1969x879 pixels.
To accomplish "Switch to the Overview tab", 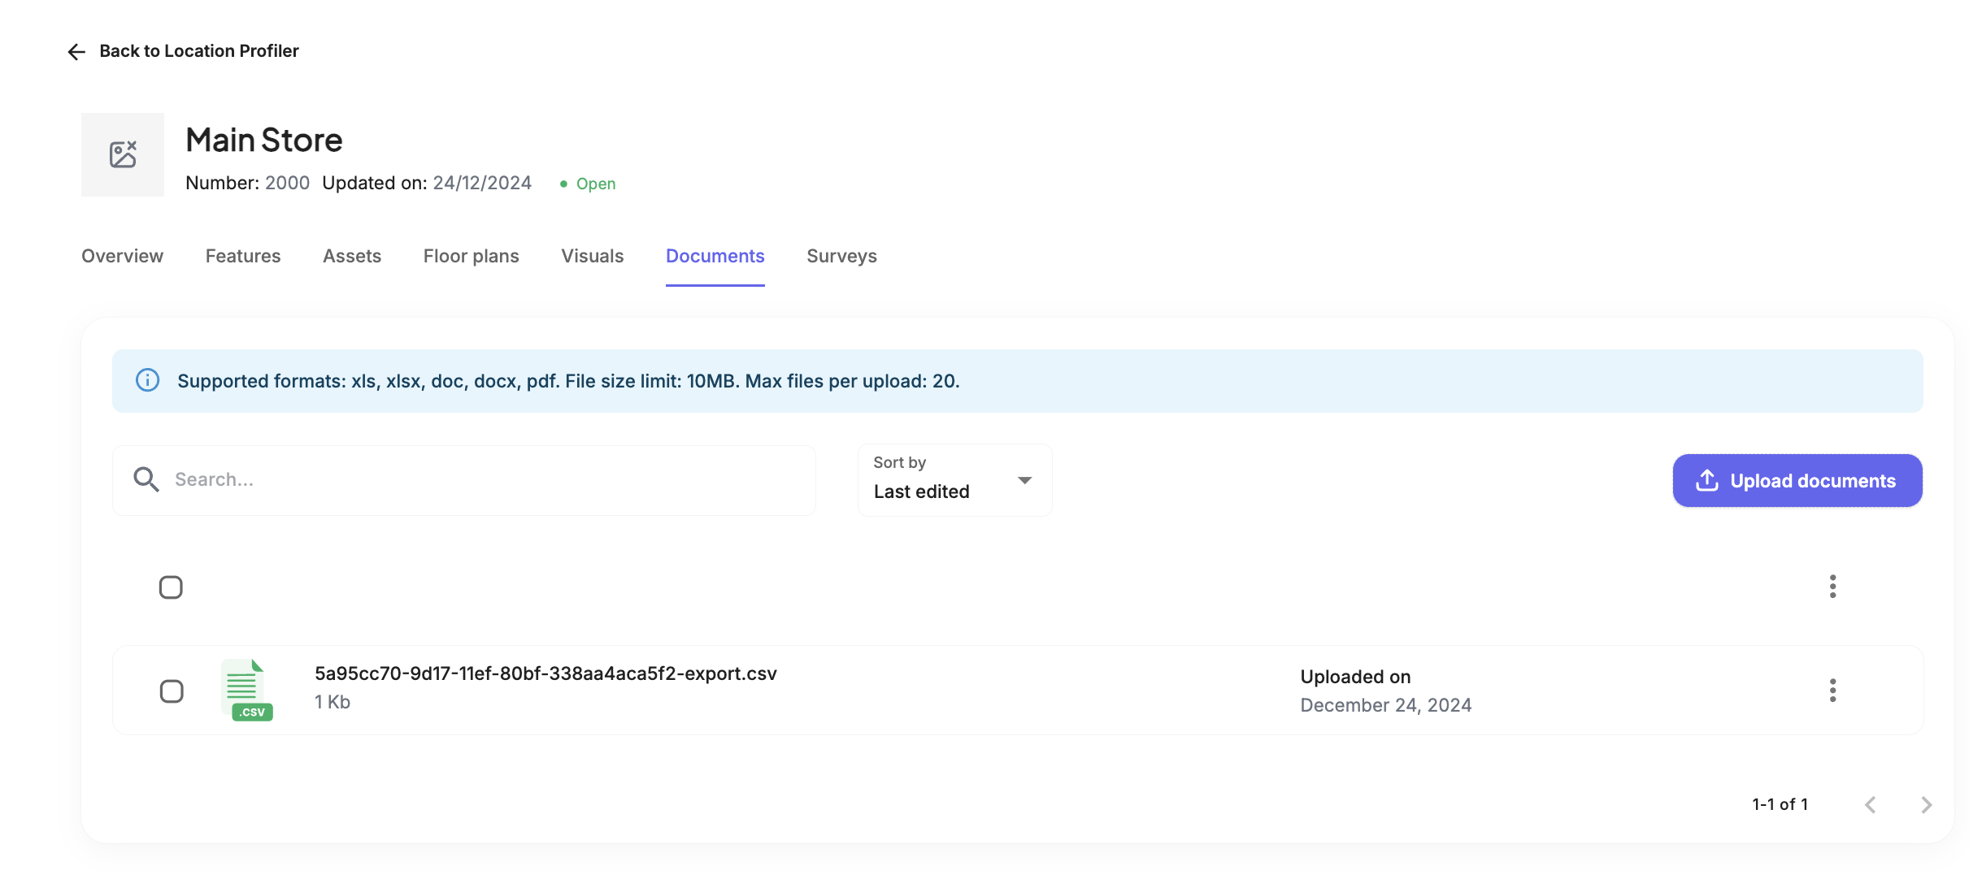I will click(122, 256).
